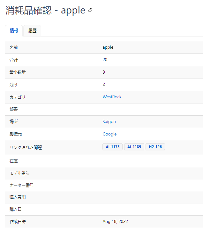Click the creation date Aug 18, 2022
This screenshot has width=203, height=230.
click(x=115, y=221)
